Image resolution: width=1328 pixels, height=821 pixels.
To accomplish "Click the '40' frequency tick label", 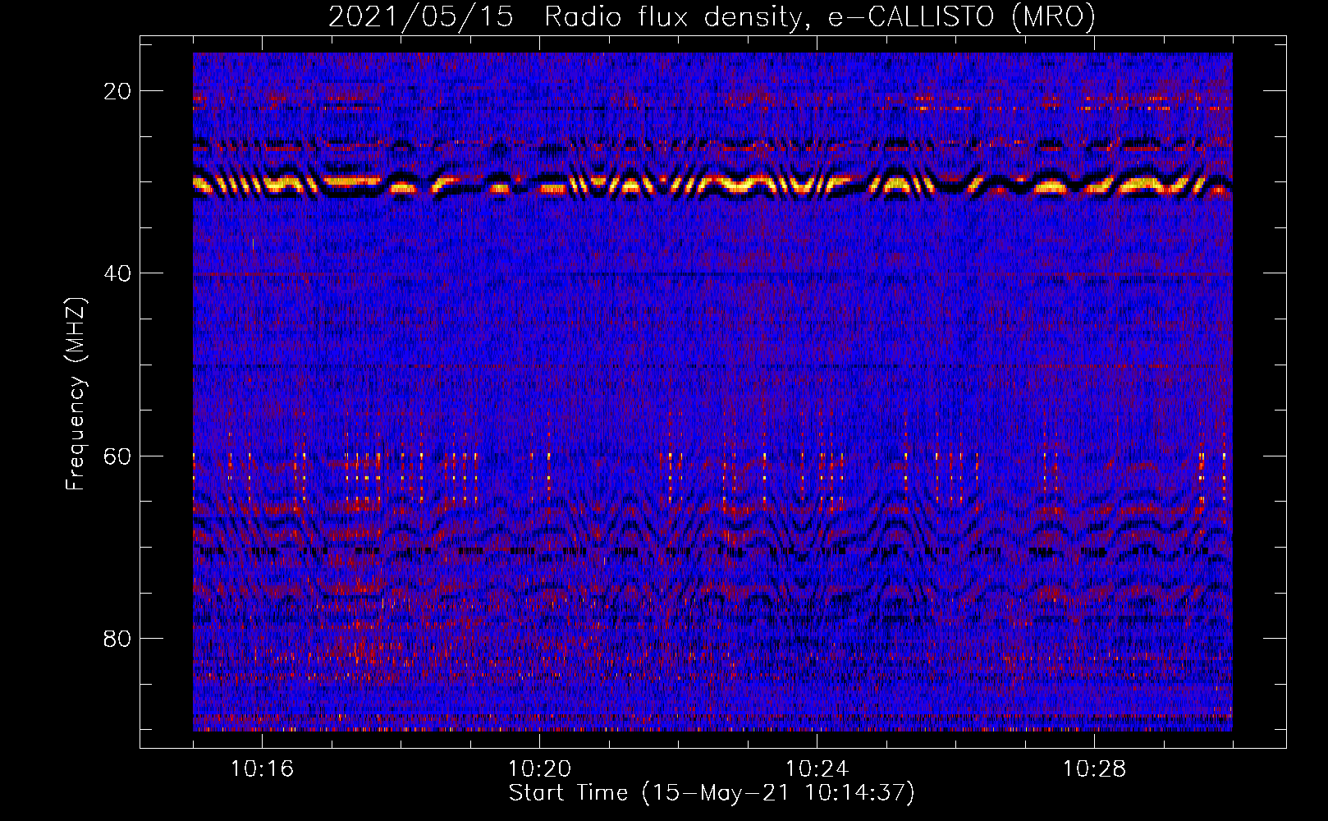I will (x=118, y=273).
